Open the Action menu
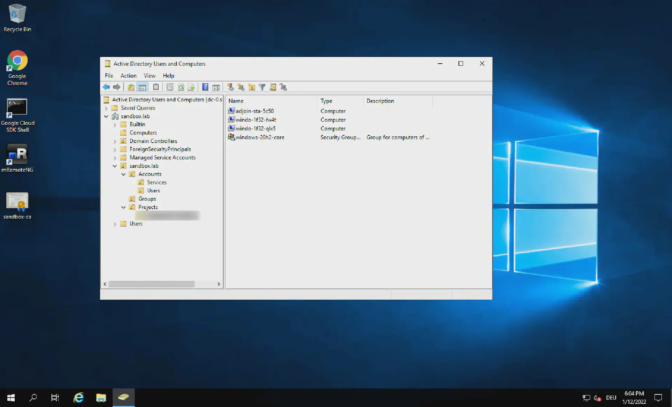Screen dimensions: 672x407 click(128, 76)
